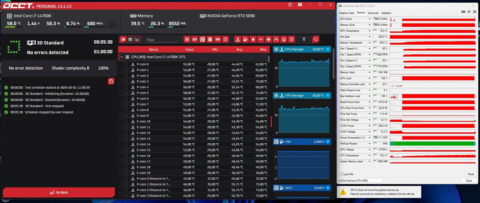Click the sensor Filter text field
The image size is (480, 203).
[x=162, y=40]
